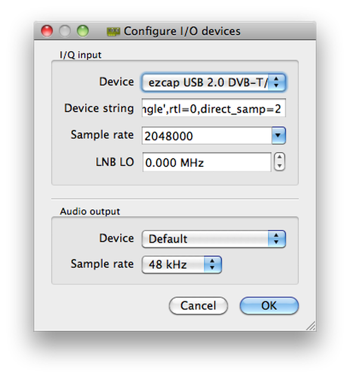Click the Audio output group heading
The width and height of the screenshot is (350, 378).
(x=90, y=212)
